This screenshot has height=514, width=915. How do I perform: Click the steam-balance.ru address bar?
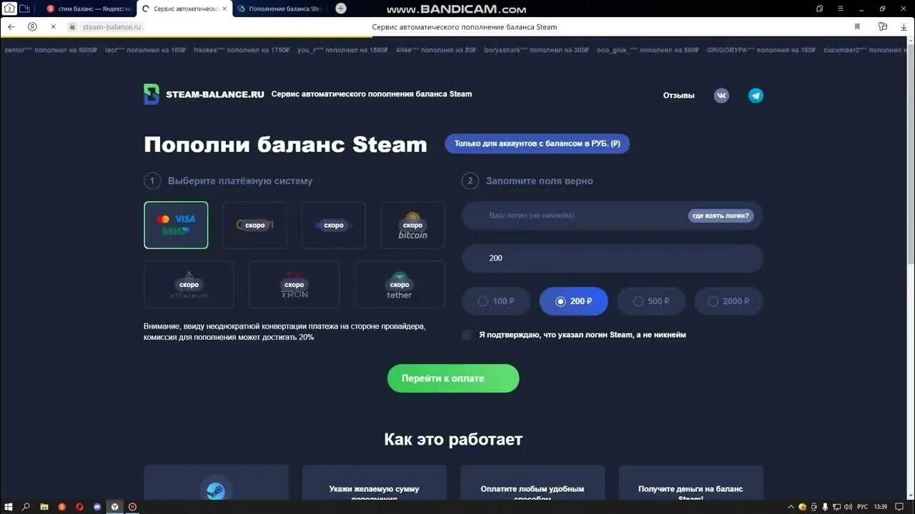point(113,26)
